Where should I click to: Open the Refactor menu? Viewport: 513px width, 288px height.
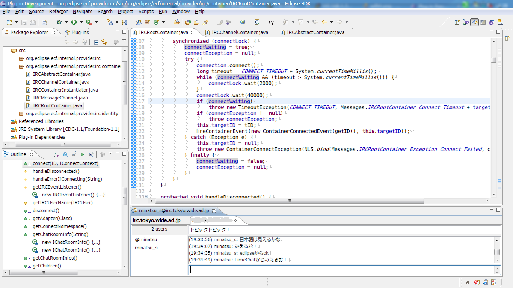click(58, 12)
